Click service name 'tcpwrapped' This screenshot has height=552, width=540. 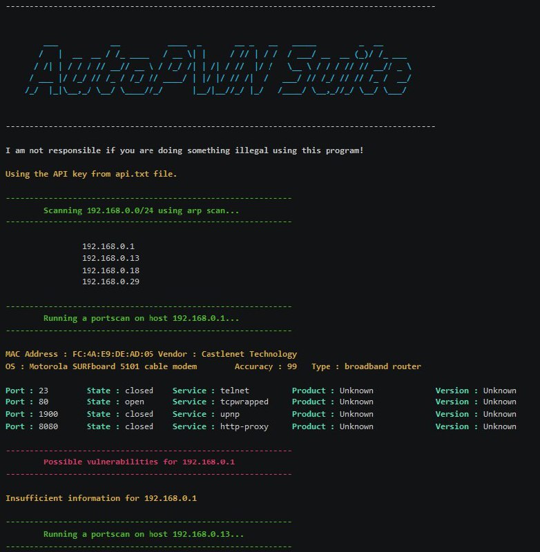[244, 402]
